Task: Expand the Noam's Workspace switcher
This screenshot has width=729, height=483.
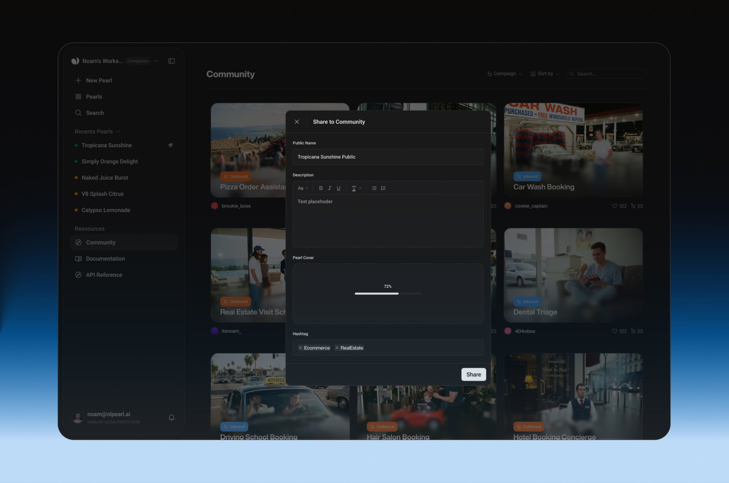Action: click(155, 61)
